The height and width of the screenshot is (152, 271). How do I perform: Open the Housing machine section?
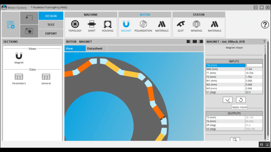[108, 26]
